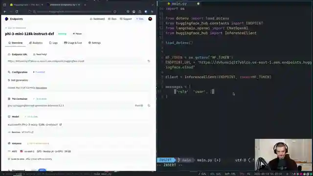
Task: Click the client = InferenceClient line
Action: pyautogui.click(x=219, y=77)
